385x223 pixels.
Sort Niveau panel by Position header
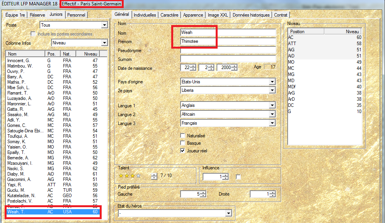coord(306,31)
